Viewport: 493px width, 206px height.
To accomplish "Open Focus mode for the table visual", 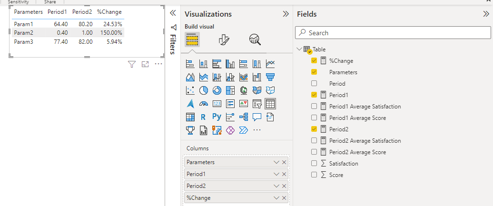I will tap(145, 64).
